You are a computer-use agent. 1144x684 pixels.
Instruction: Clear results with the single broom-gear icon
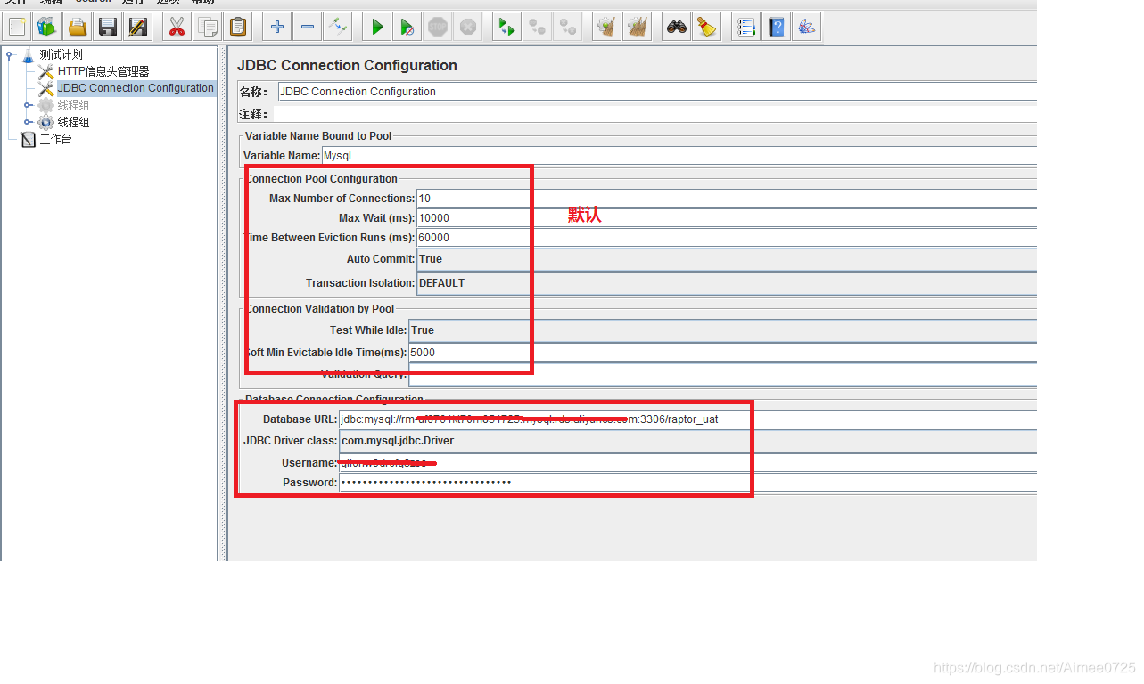coord(607,27)
